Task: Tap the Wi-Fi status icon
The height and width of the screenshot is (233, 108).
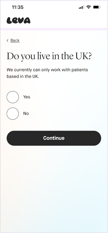Action: [x=88, y=7]
